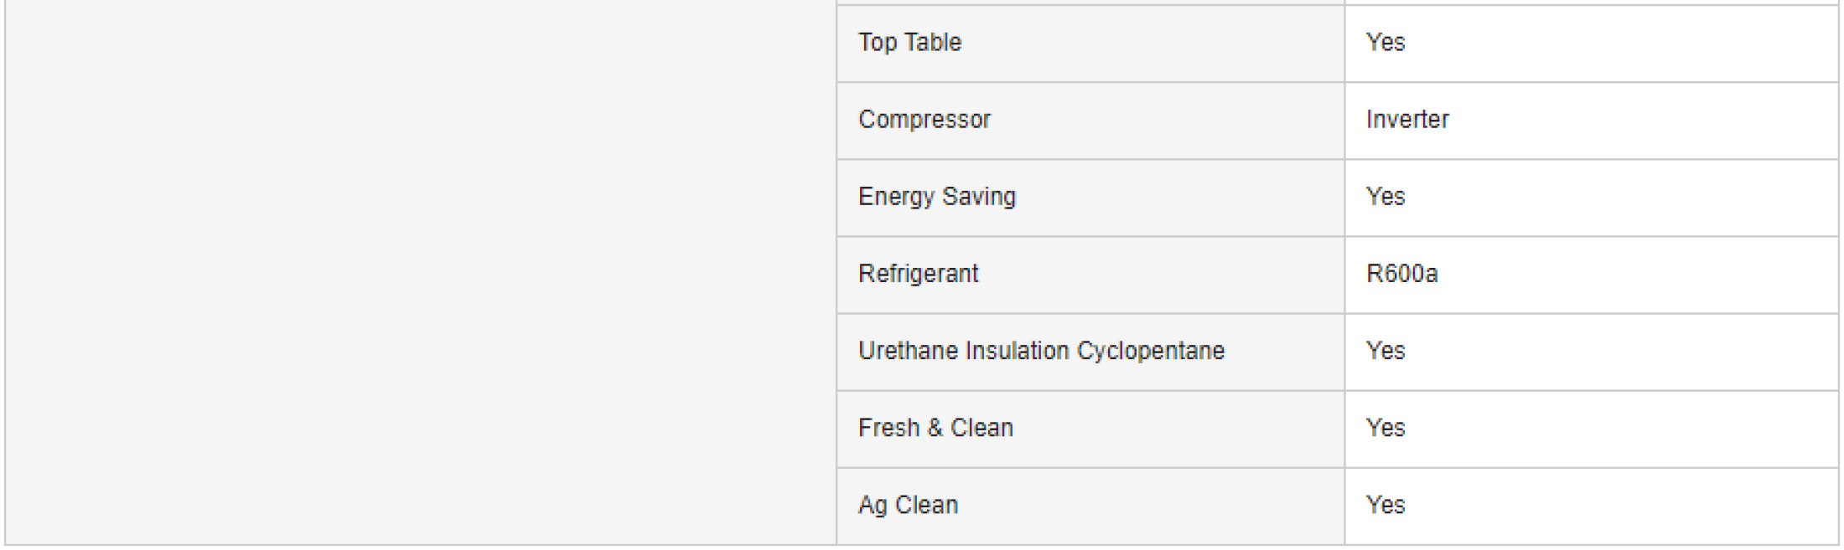Select the Energy Saving label

(936, 197)
